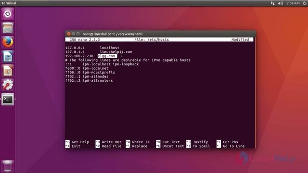This screenshot has width=308, height=173.
Task: Click the To Spell shortcut label
Action: tap(201, 146)
